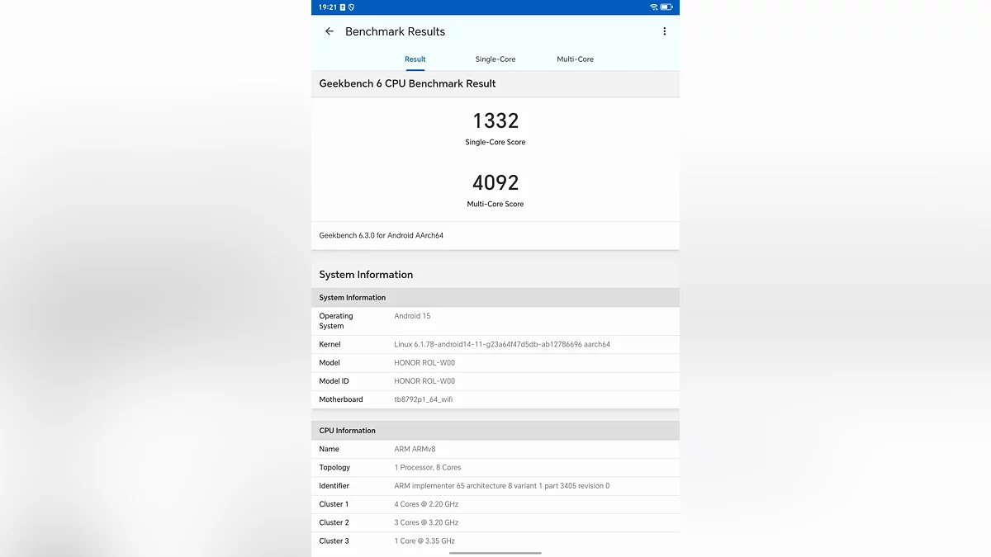Tap the bottom navigation gesture bar

[495, 553]
